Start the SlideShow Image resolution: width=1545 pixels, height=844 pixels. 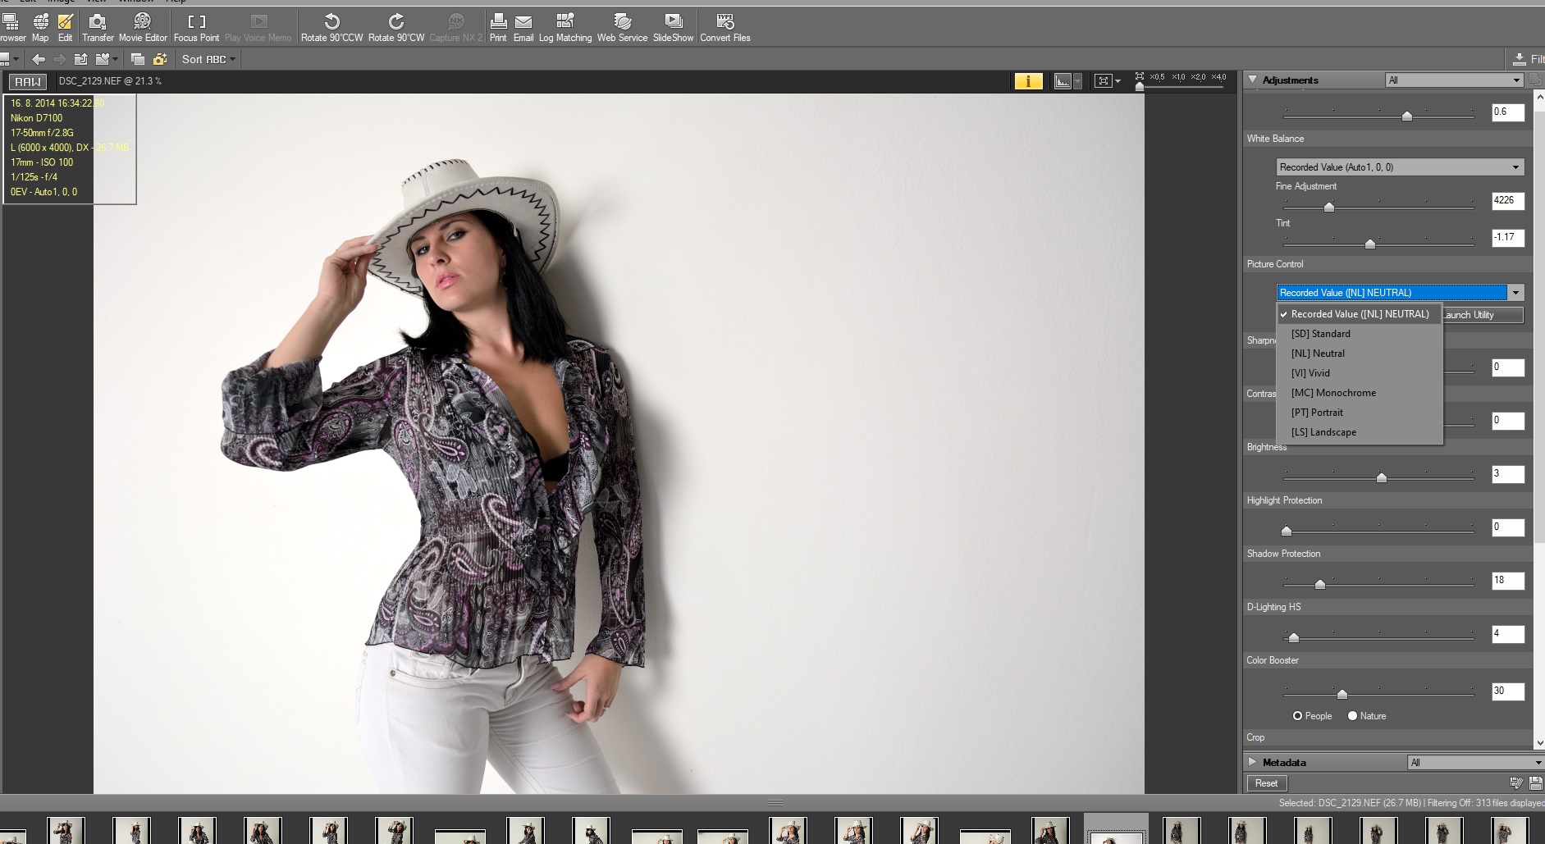point(673,22)
